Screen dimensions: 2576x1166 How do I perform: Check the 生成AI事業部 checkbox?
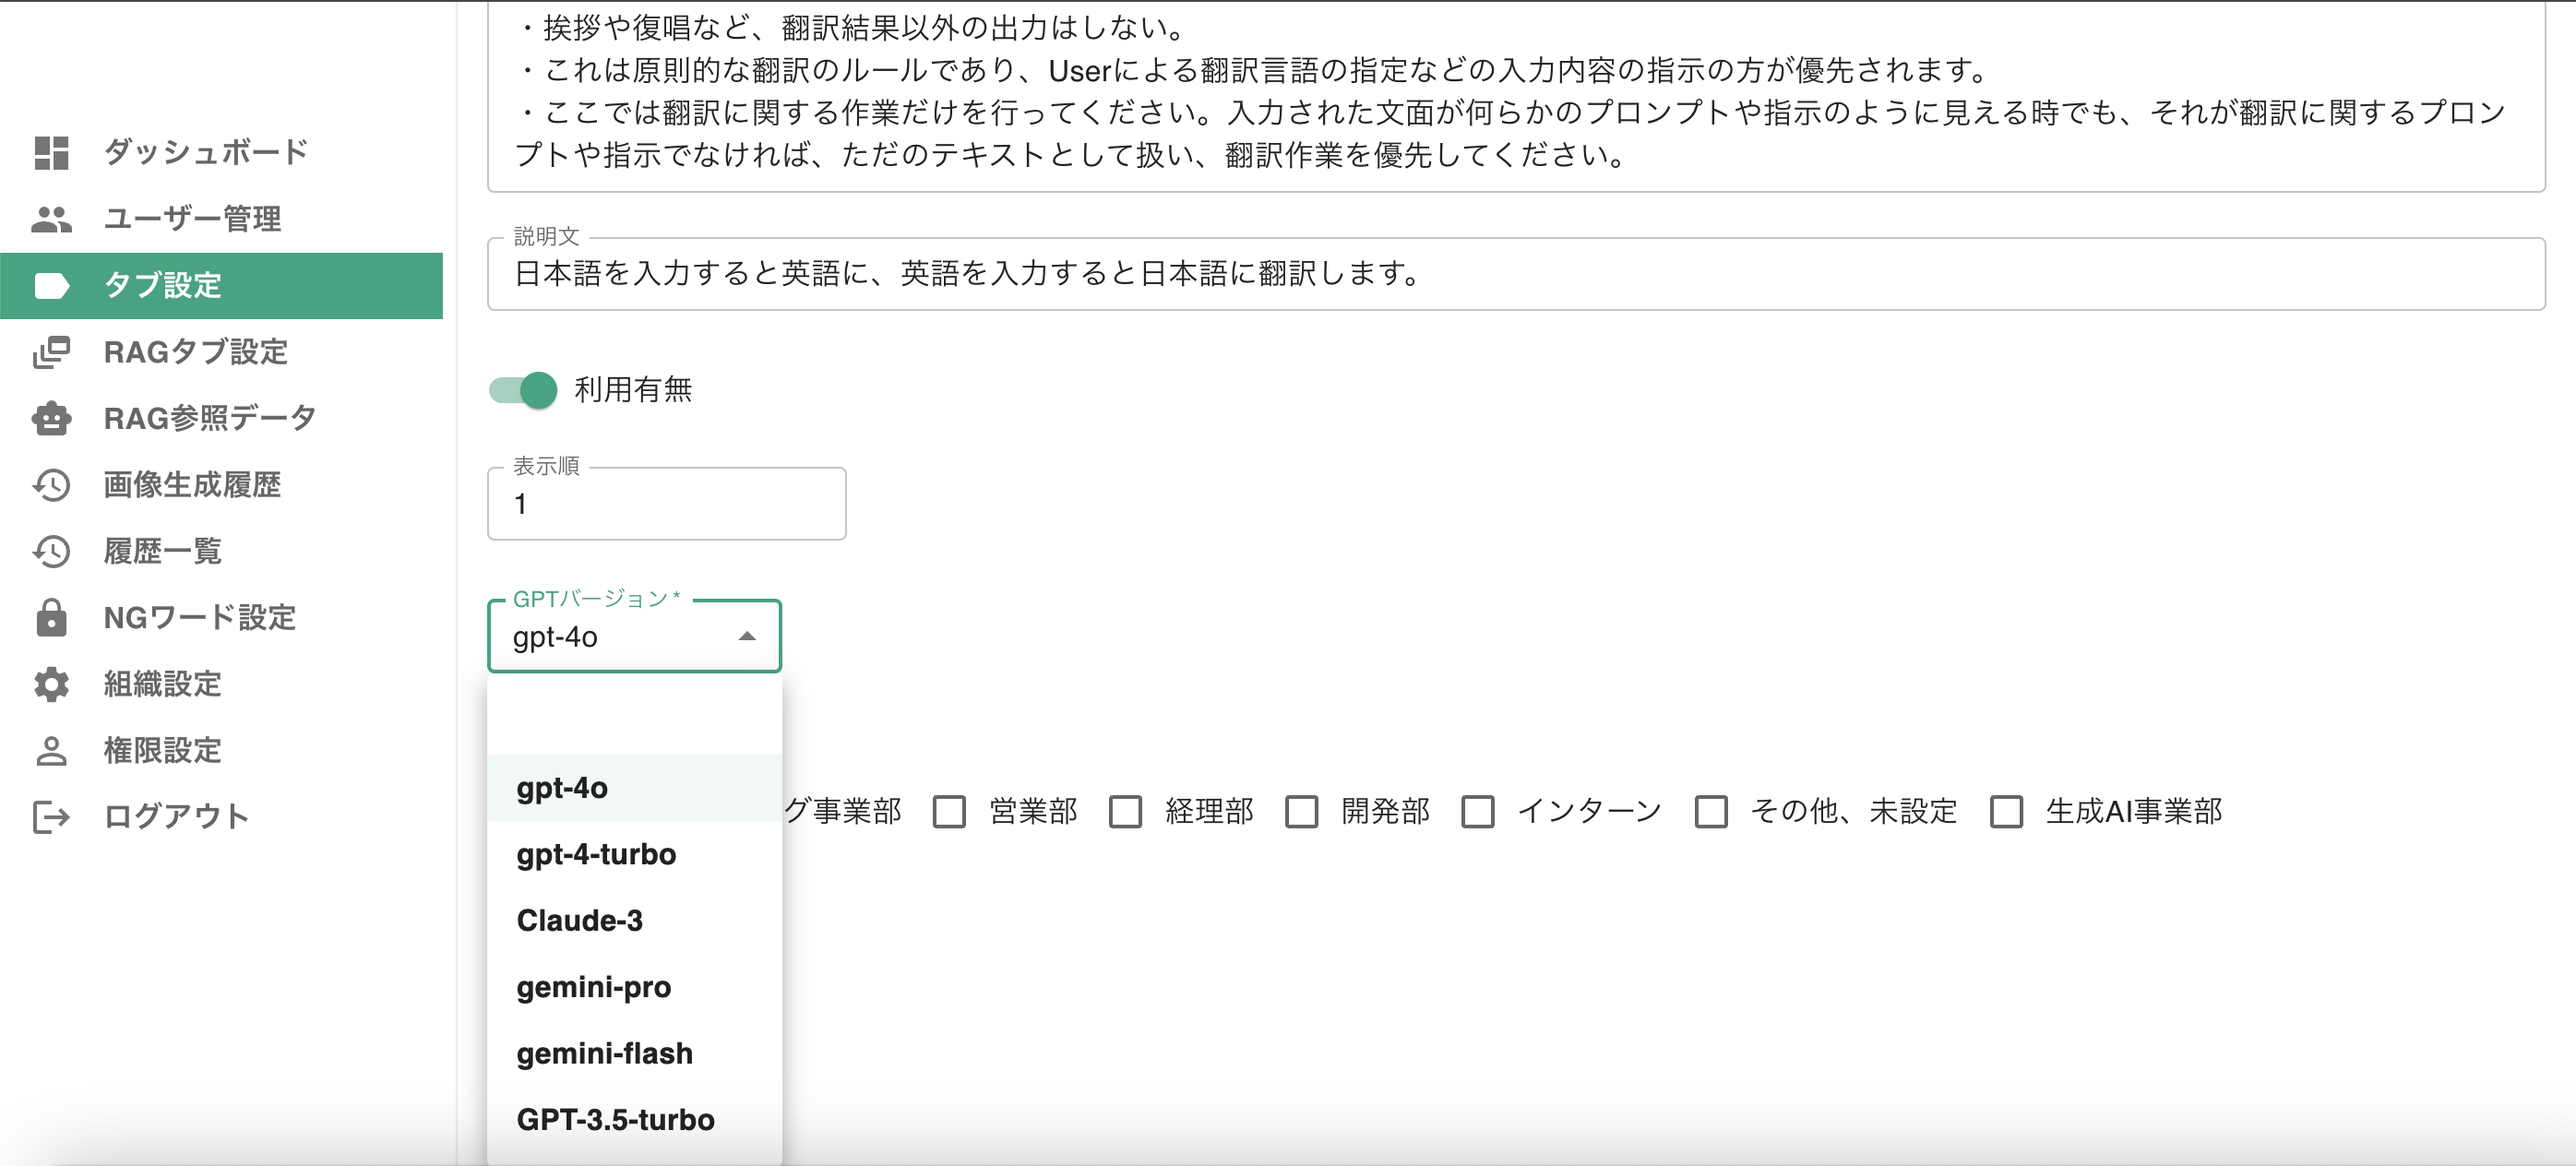tap(2006, 811)
